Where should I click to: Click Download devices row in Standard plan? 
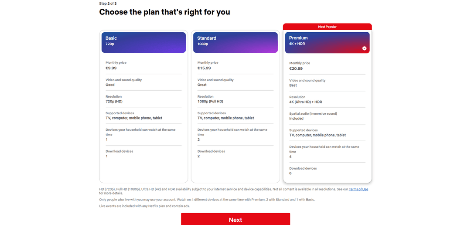(x=211, y=153)
